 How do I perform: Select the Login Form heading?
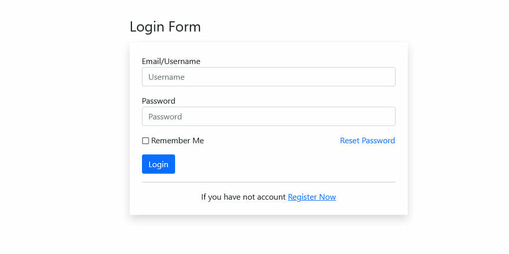point(165,26)
